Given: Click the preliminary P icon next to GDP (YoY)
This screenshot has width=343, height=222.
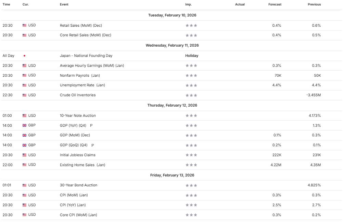Looking at the screenshot, I should (91, 125).
